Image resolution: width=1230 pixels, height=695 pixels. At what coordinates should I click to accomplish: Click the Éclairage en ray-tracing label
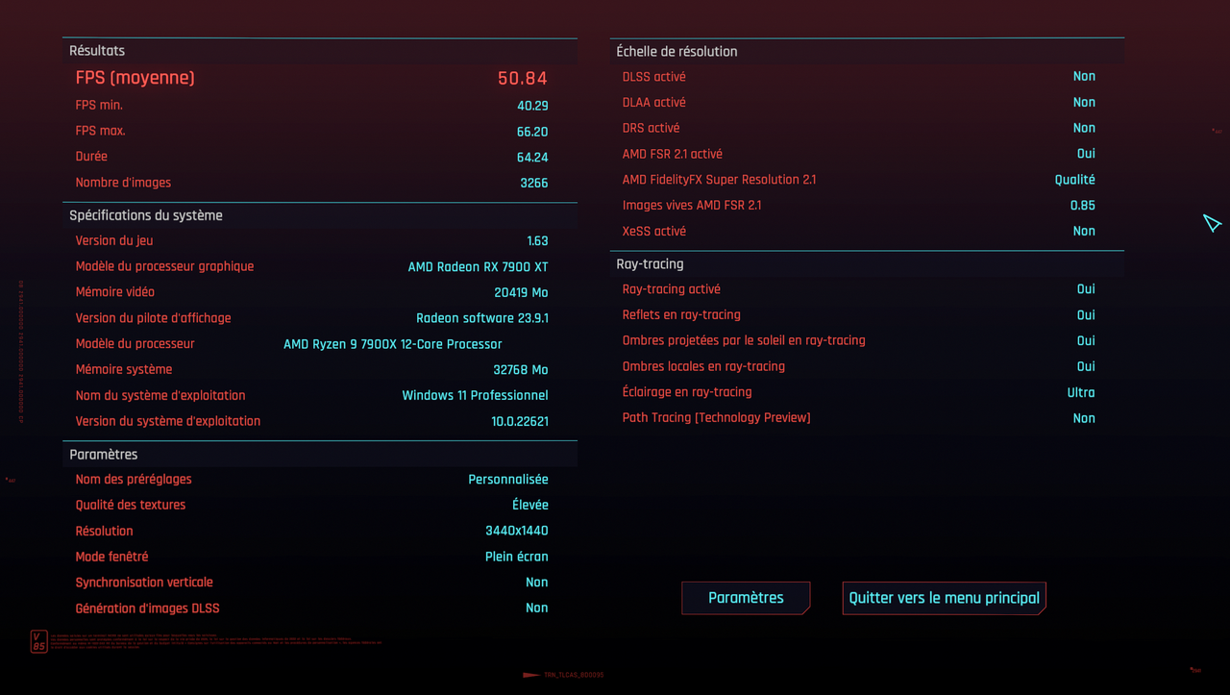(x=687, y=392)
